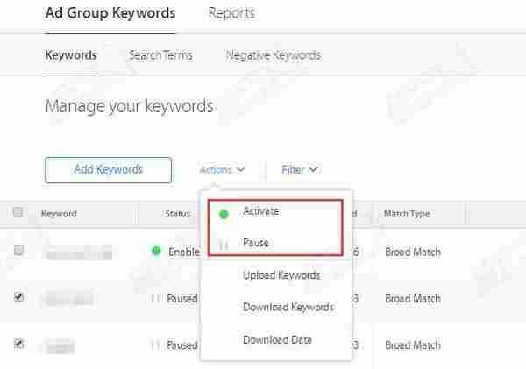Switch to the Search Terms tab
The image size is (526, 369).
(x=160, y=55)
